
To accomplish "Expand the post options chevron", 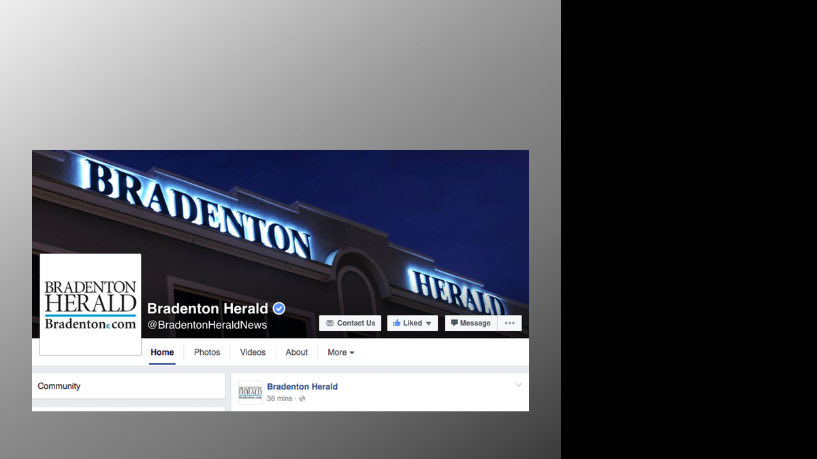I will pos(519,385).
